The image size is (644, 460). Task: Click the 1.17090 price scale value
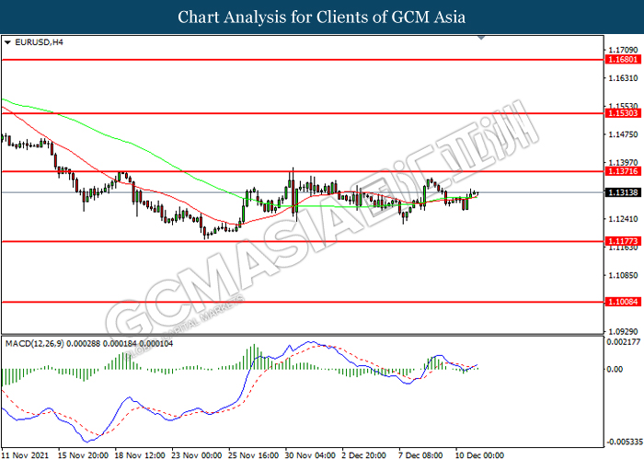(623, 50)
